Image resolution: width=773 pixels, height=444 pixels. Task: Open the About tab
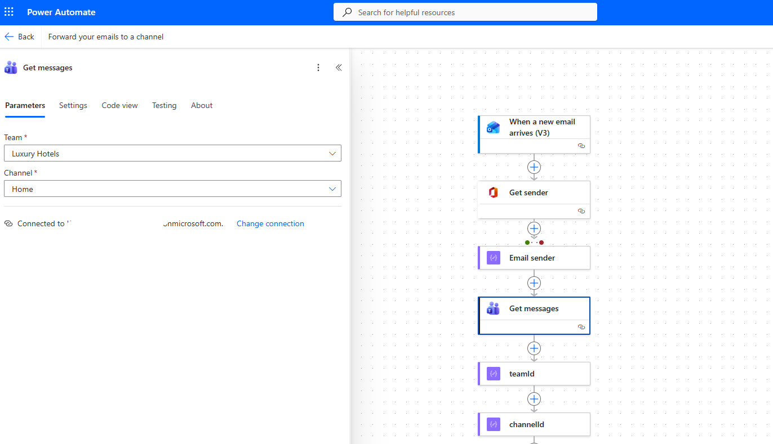(202, 105)
